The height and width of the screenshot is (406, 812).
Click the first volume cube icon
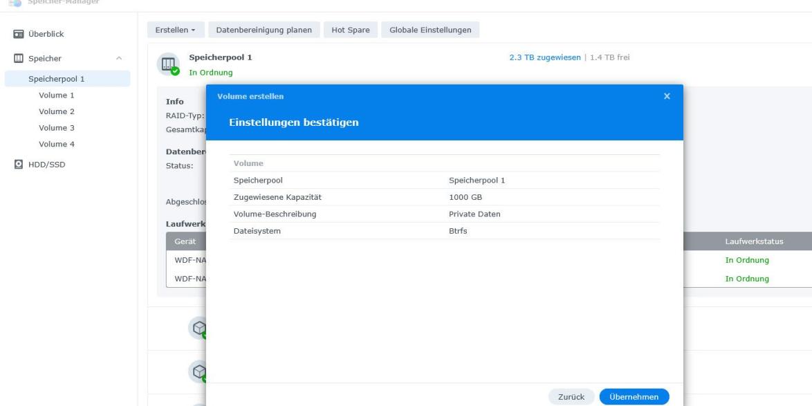pos(198,327)
